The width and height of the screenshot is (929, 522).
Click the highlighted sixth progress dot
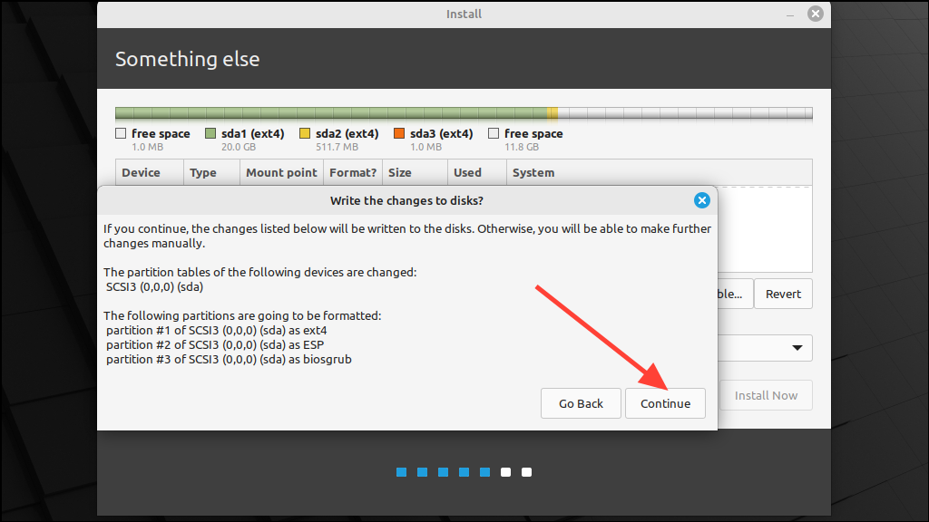[x=505, y=472]
